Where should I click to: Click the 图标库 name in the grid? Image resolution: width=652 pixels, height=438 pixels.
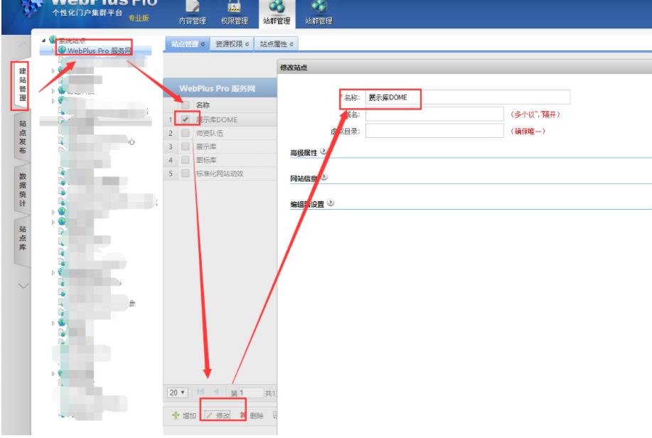point(205,160)
